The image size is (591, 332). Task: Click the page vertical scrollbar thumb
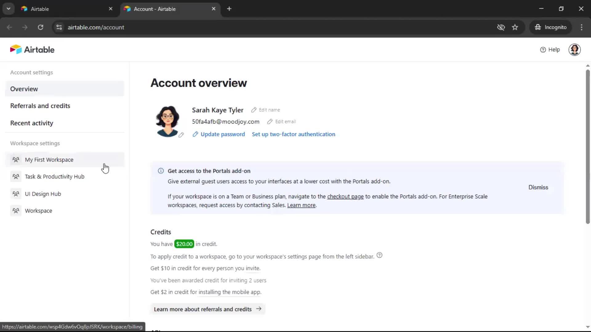pos(588,147)
